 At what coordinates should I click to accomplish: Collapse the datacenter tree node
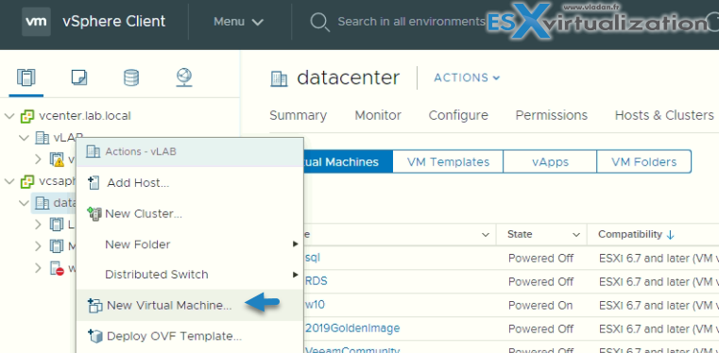(x=25, y=203)
